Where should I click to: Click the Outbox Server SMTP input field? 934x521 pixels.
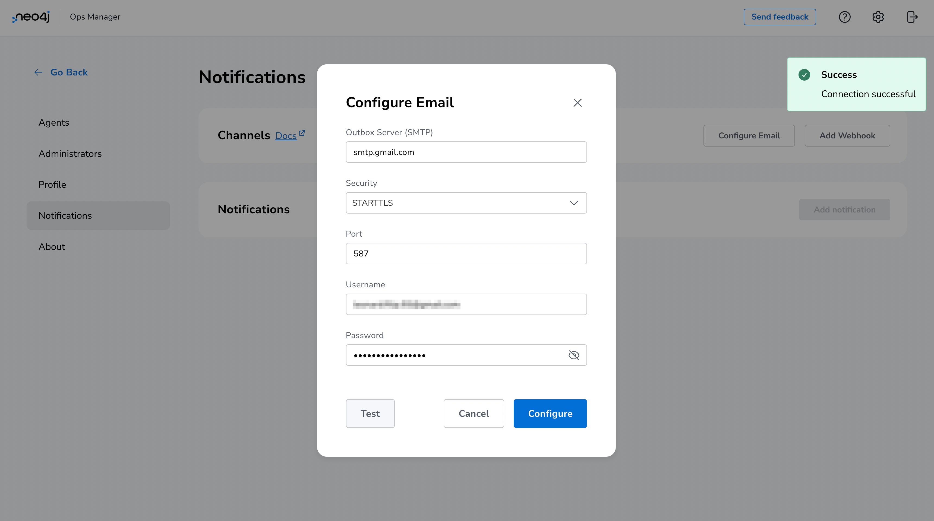click(x=466, y=152)
